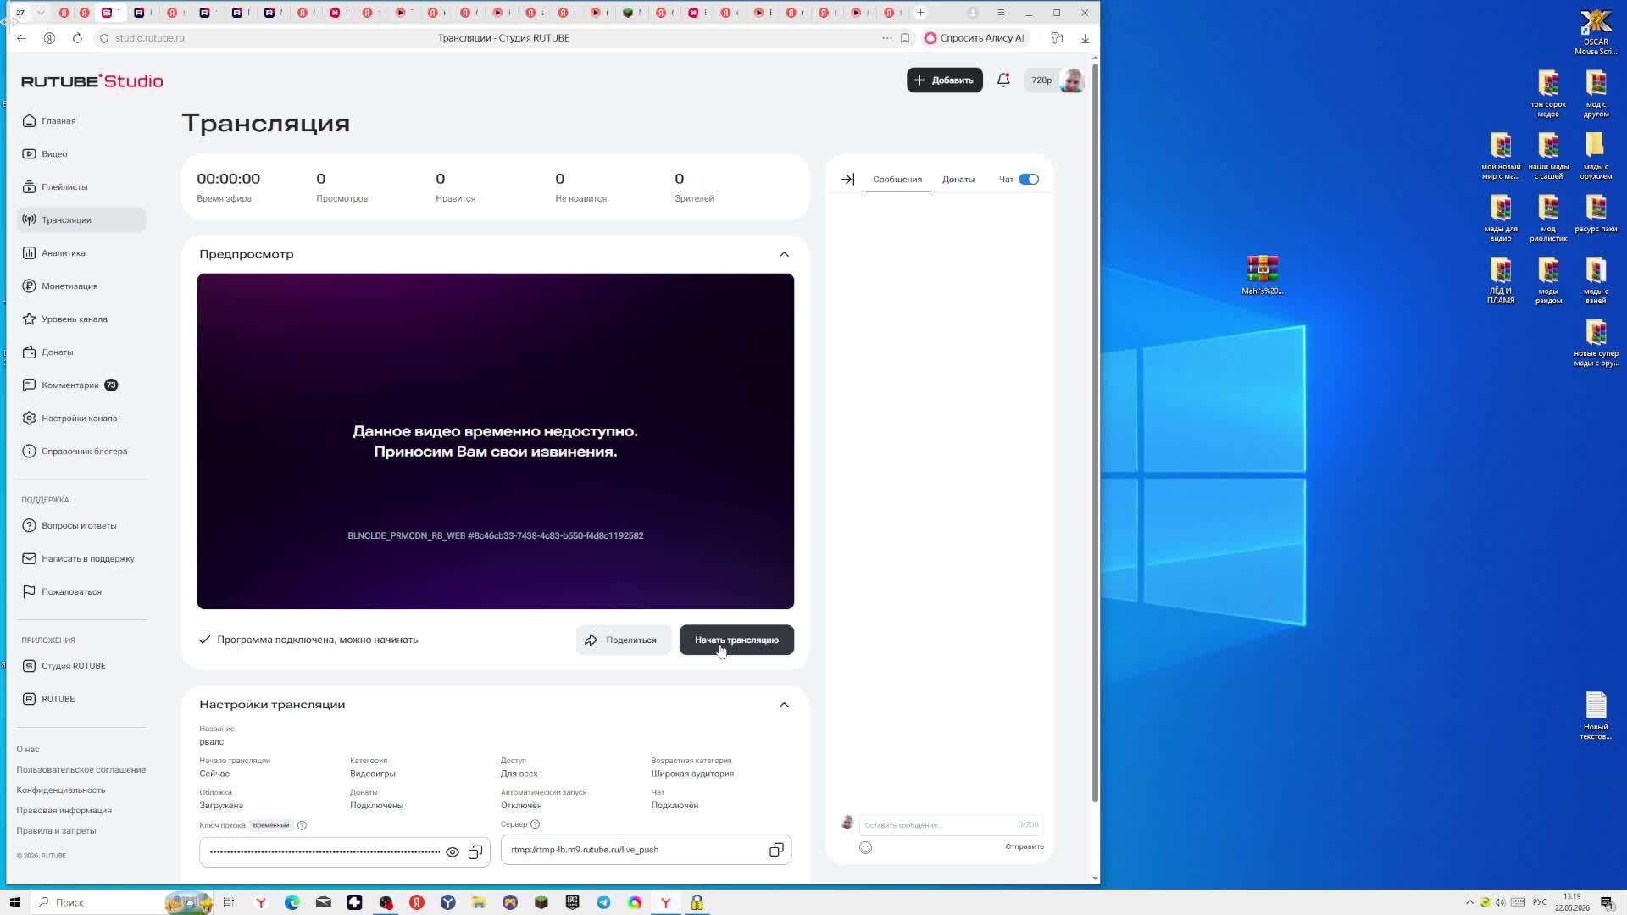1627x915 pixels.
Task: Open new browser tab plus
Action: point(920,13)
